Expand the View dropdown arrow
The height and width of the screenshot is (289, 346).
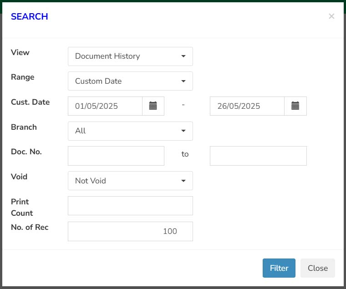click(183, 56)
